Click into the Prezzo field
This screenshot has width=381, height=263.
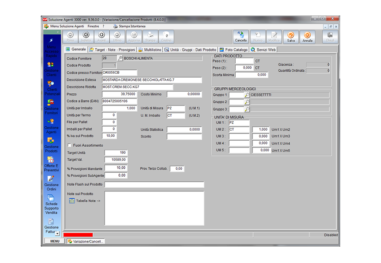pyautogui.click(x=119, y=94)
